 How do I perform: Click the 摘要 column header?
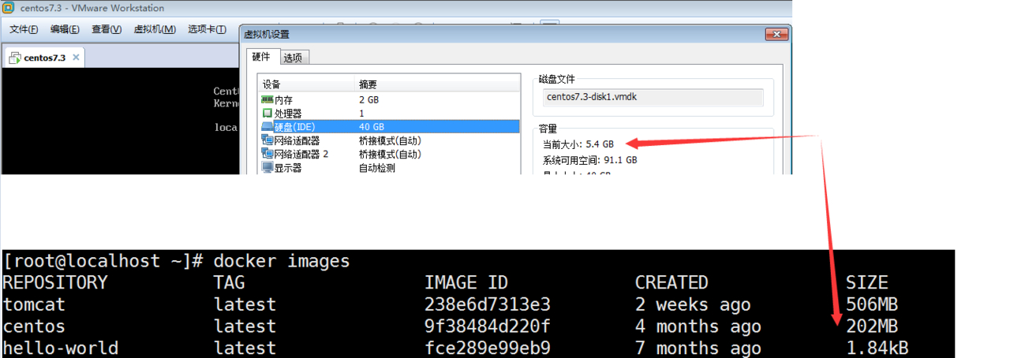(368, 84)
